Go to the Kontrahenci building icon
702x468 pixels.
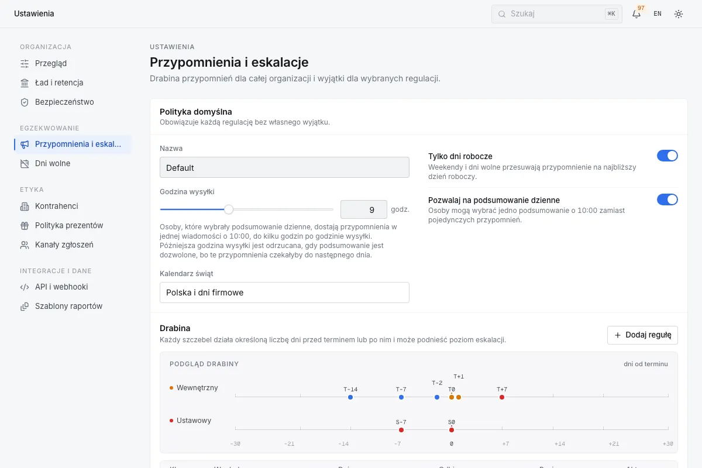pos(25,206)
